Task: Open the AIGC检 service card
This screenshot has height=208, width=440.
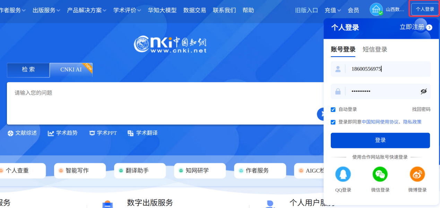Action: (x=309, y=170)
